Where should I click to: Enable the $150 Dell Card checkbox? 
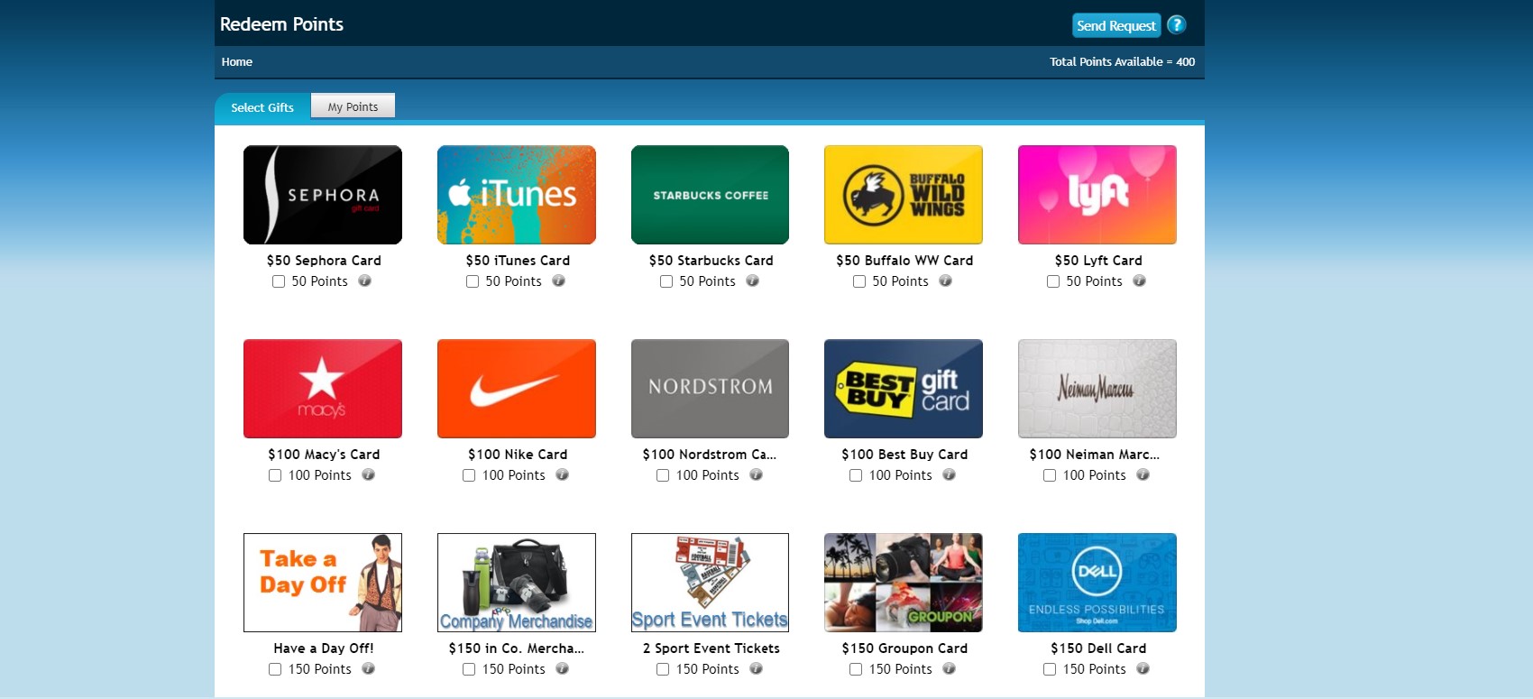(x=1050, y=669)
